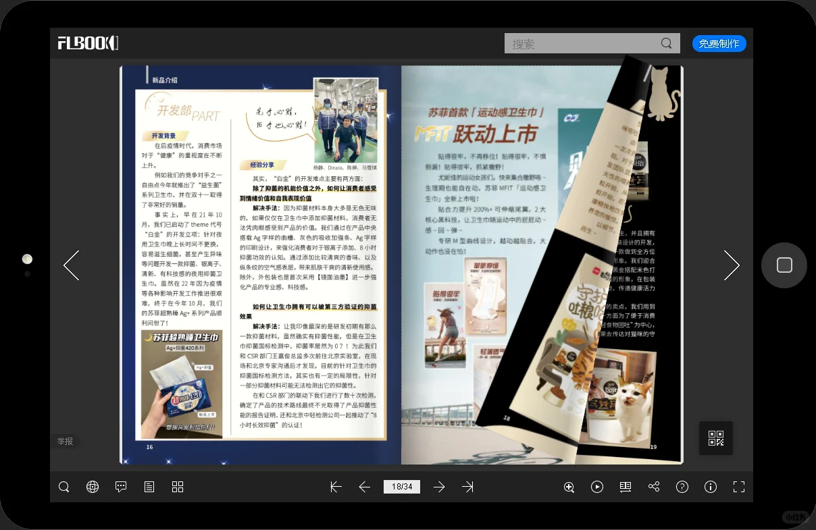Tap the round square device button

click(x=784, y=265)
